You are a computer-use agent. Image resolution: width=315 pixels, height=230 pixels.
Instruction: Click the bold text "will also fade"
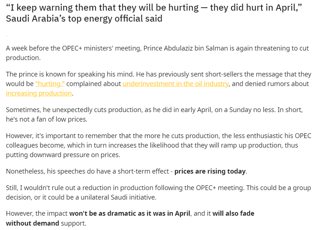point(233,213)
